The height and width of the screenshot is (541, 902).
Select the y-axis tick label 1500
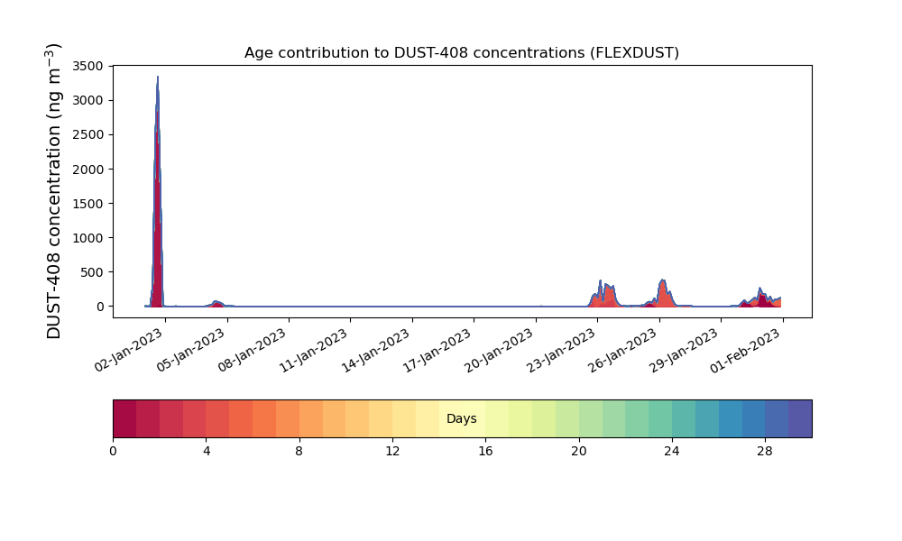[88, 204]
